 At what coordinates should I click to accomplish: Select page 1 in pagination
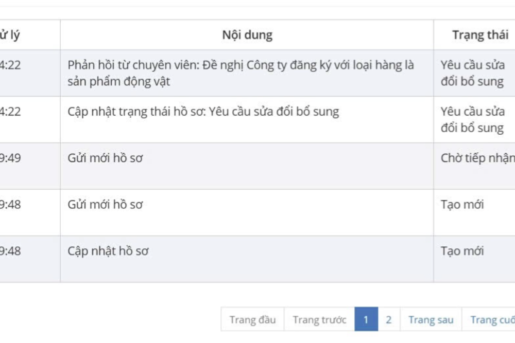366,319
